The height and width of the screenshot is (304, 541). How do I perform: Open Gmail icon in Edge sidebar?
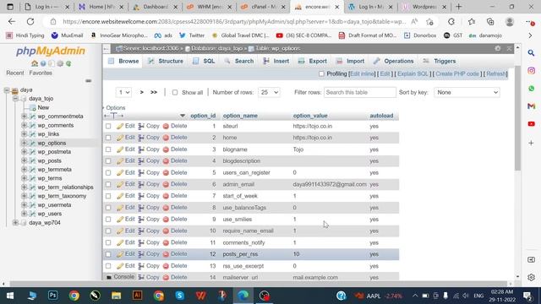point(531,106)
